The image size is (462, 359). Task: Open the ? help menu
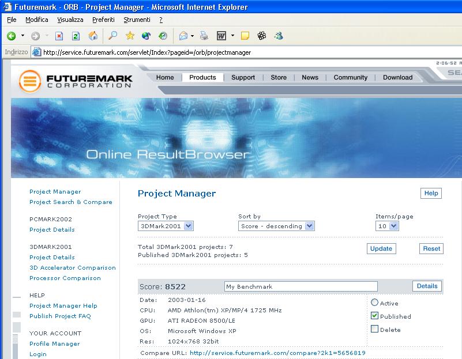pos(161,20)
